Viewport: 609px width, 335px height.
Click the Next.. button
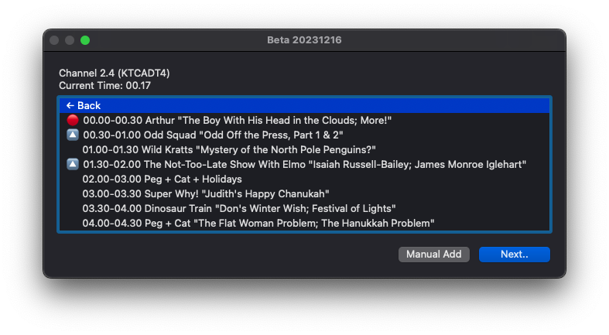(x=515, y=255)
